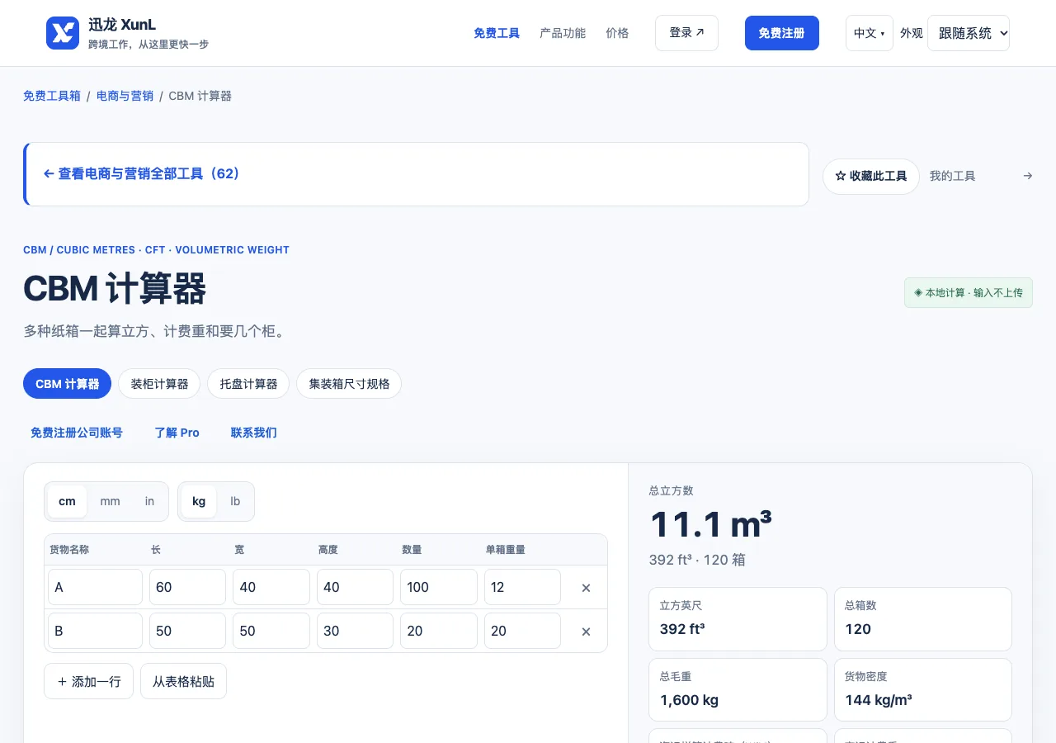Switch to 托盘计算器 tab
Image resolution: width=1056 pixels, height=743 pixels.
point(248,384)
